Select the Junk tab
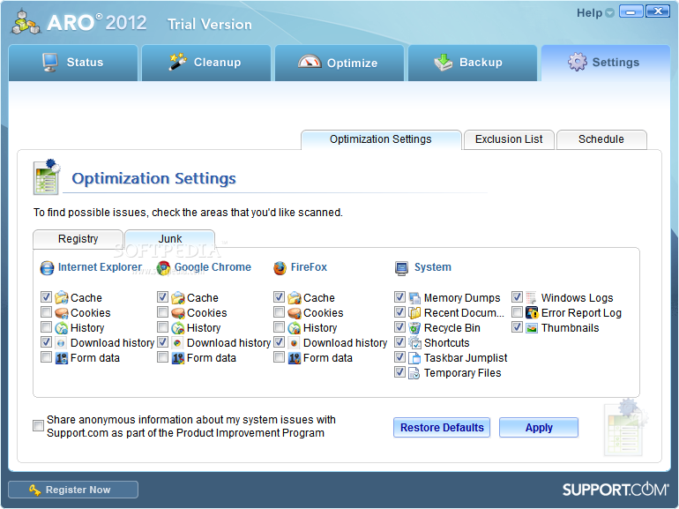Screen dimensions: 679x509 point(169,239)
